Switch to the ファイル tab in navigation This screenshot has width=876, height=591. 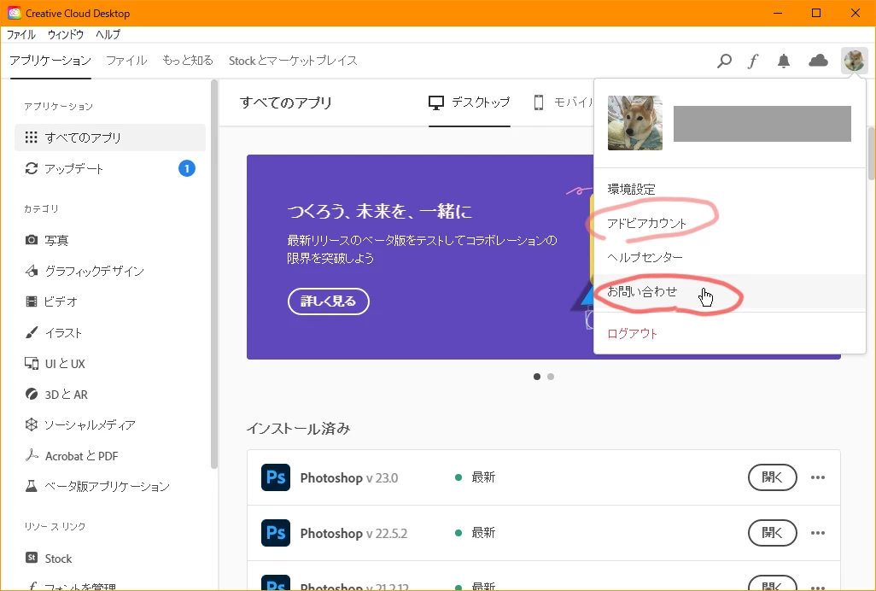127,61
